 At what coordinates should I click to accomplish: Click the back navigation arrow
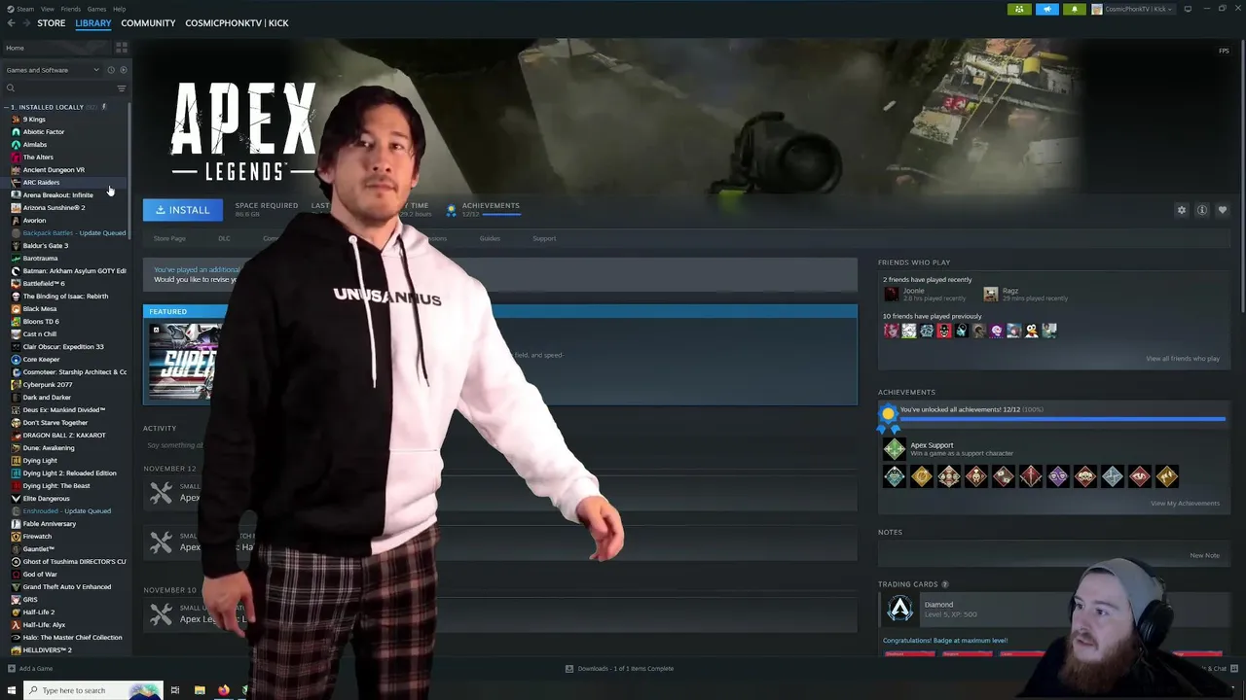tap(12, 23)
